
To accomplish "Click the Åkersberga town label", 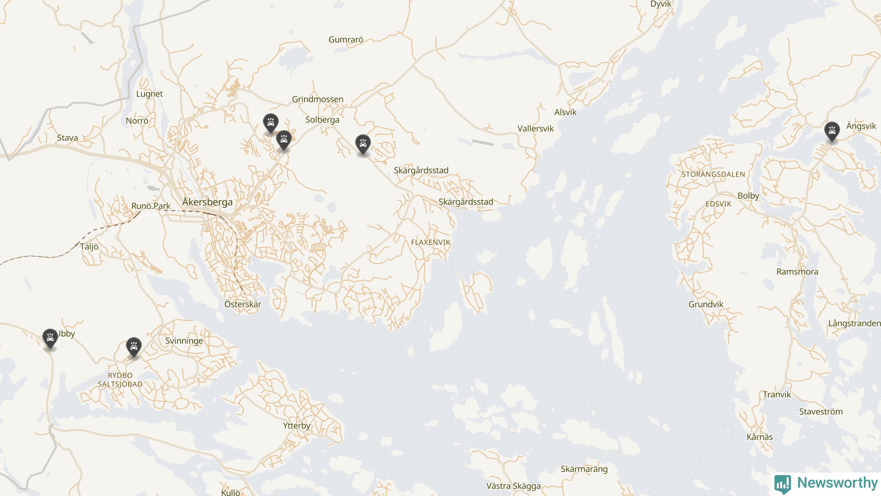I will (x=208, y=202).
